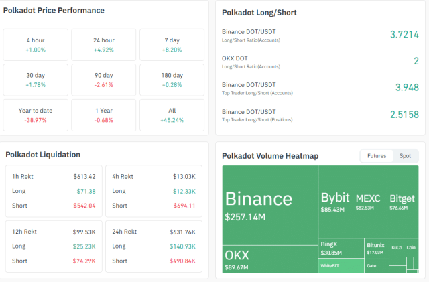Click the 24 hour performance box
Screen dimensions: 429x282
pyautogui.click(x=103, y=46)
